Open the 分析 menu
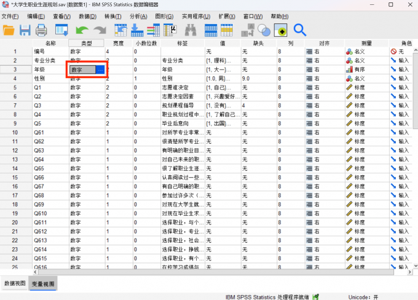The width and height of the screenshot is (418, 300). 138,17
